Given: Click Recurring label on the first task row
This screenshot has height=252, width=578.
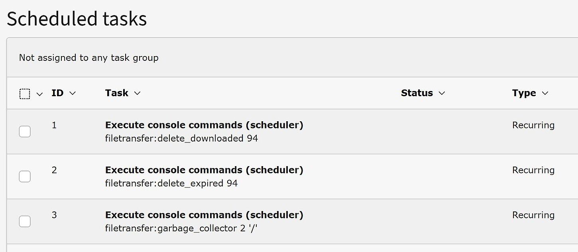Looking at the screenshot, I should pos(533,125).
